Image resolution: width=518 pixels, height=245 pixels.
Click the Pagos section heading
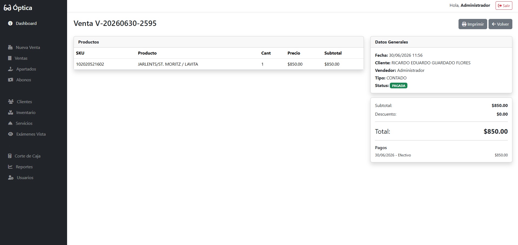(x=381, y=147)
